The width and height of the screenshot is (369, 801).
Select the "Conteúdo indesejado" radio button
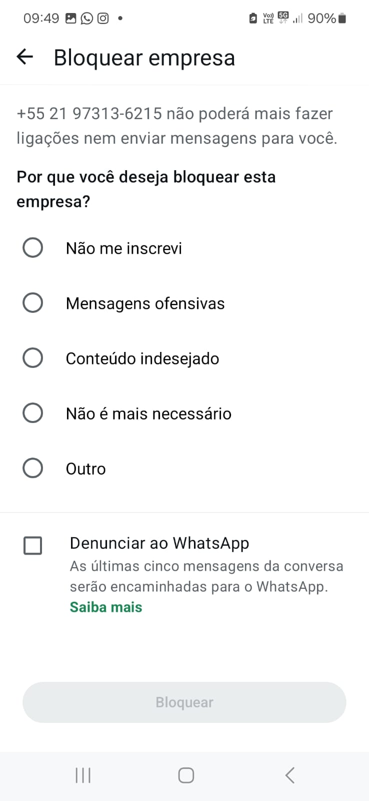33,358
